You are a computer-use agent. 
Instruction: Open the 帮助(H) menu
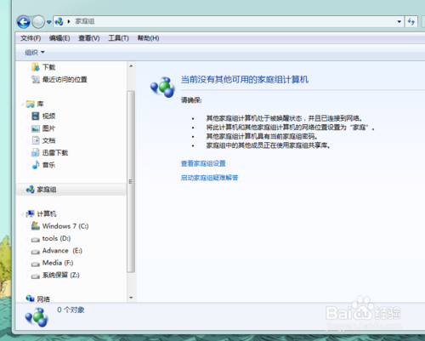coord(148,38)
